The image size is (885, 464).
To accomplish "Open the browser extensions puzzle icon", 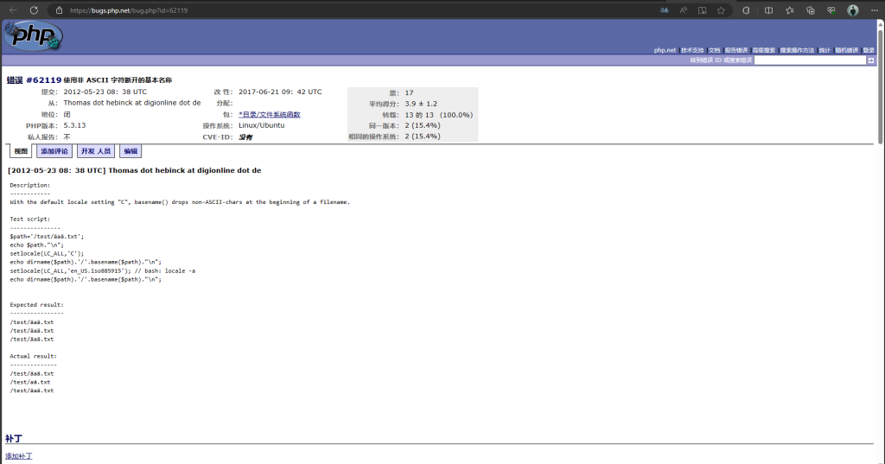I will [x=746, y=10].
